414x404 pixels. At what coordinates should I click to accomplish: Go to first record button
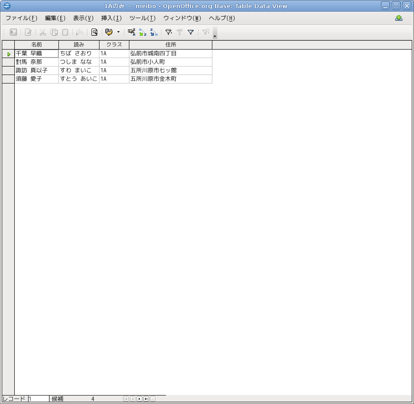click(x=126, y=399)
